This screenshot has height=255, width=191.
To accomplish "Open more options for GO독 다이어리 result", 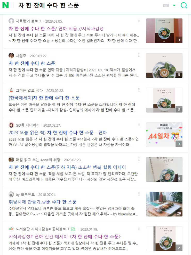I will pos(139,124).
